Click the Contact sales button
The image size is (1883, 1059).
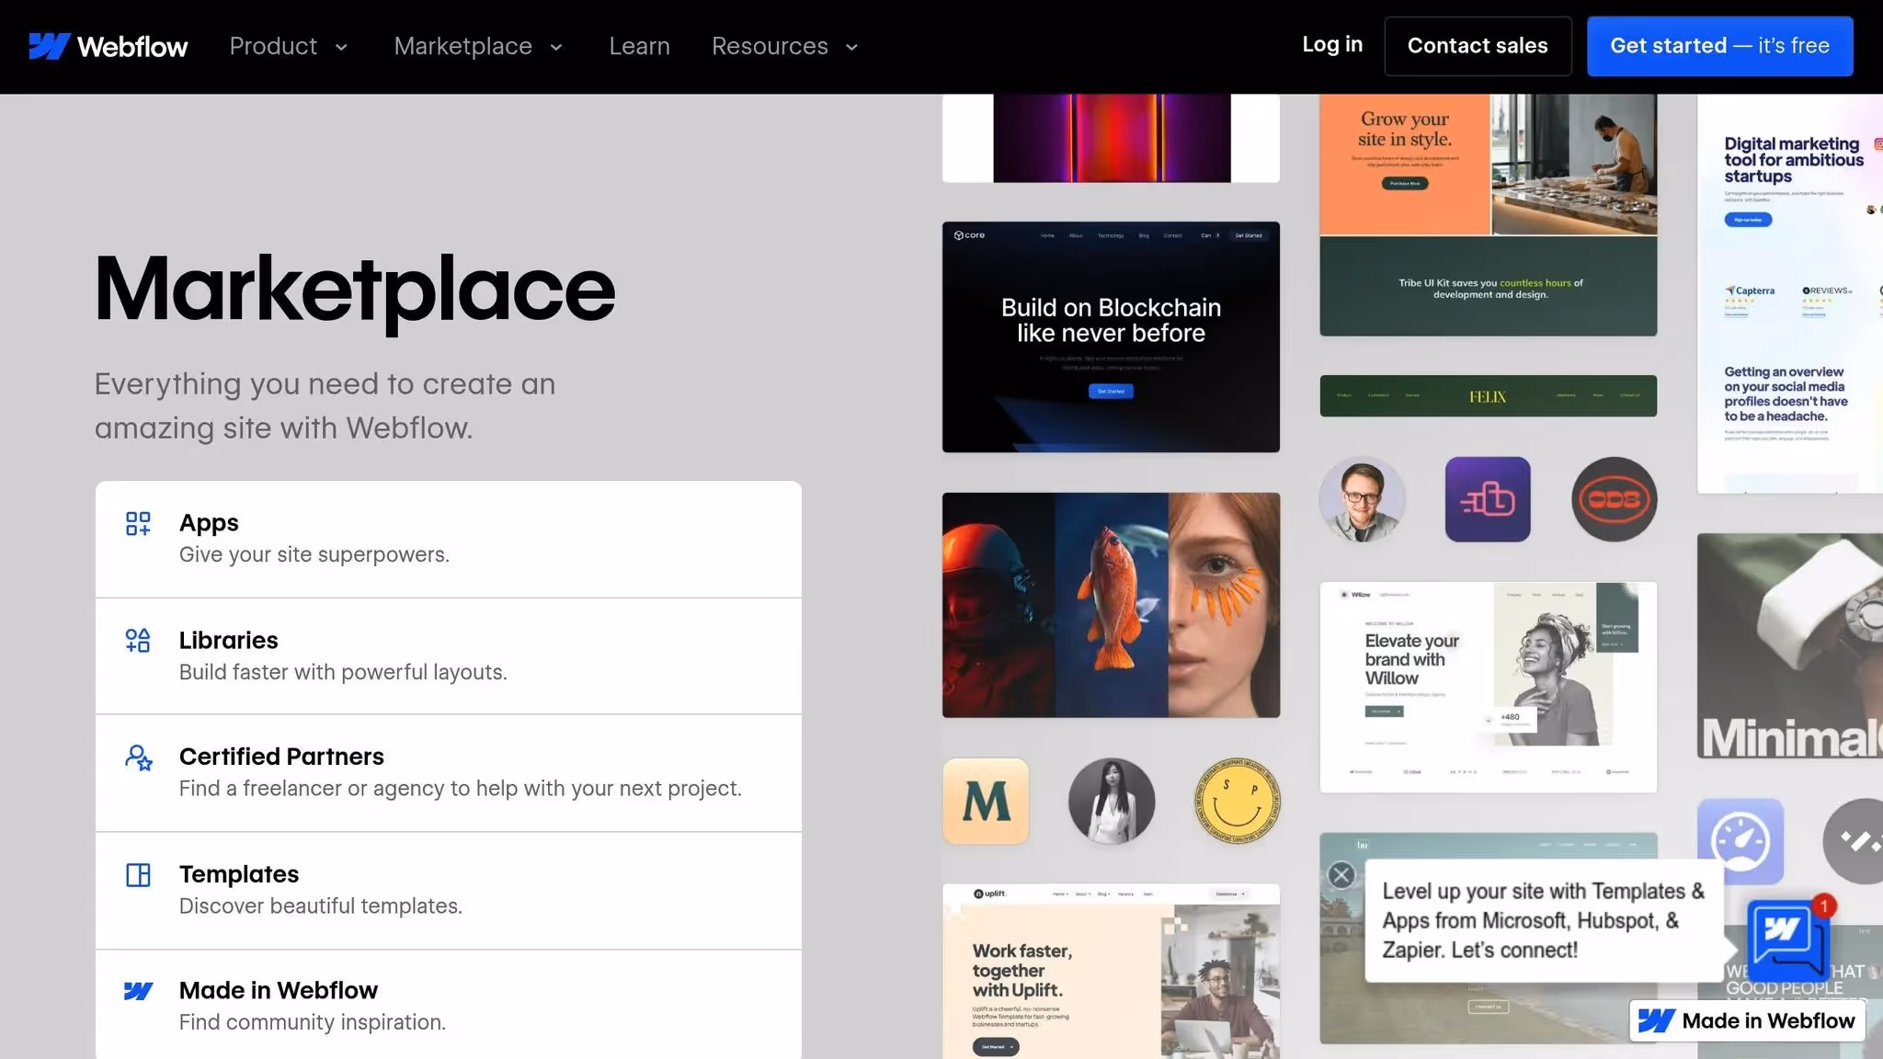click(x=1478, y=46)
